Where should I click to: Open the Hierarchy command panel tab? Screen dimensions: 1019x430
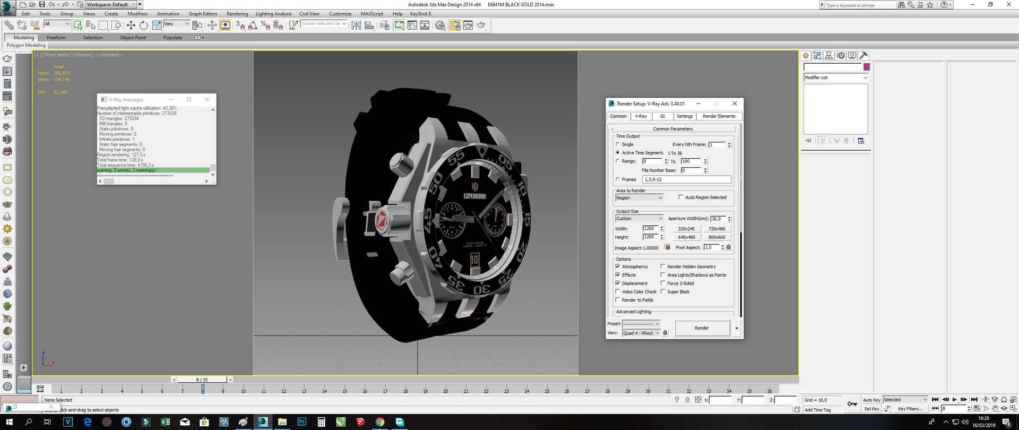[829, 56]
